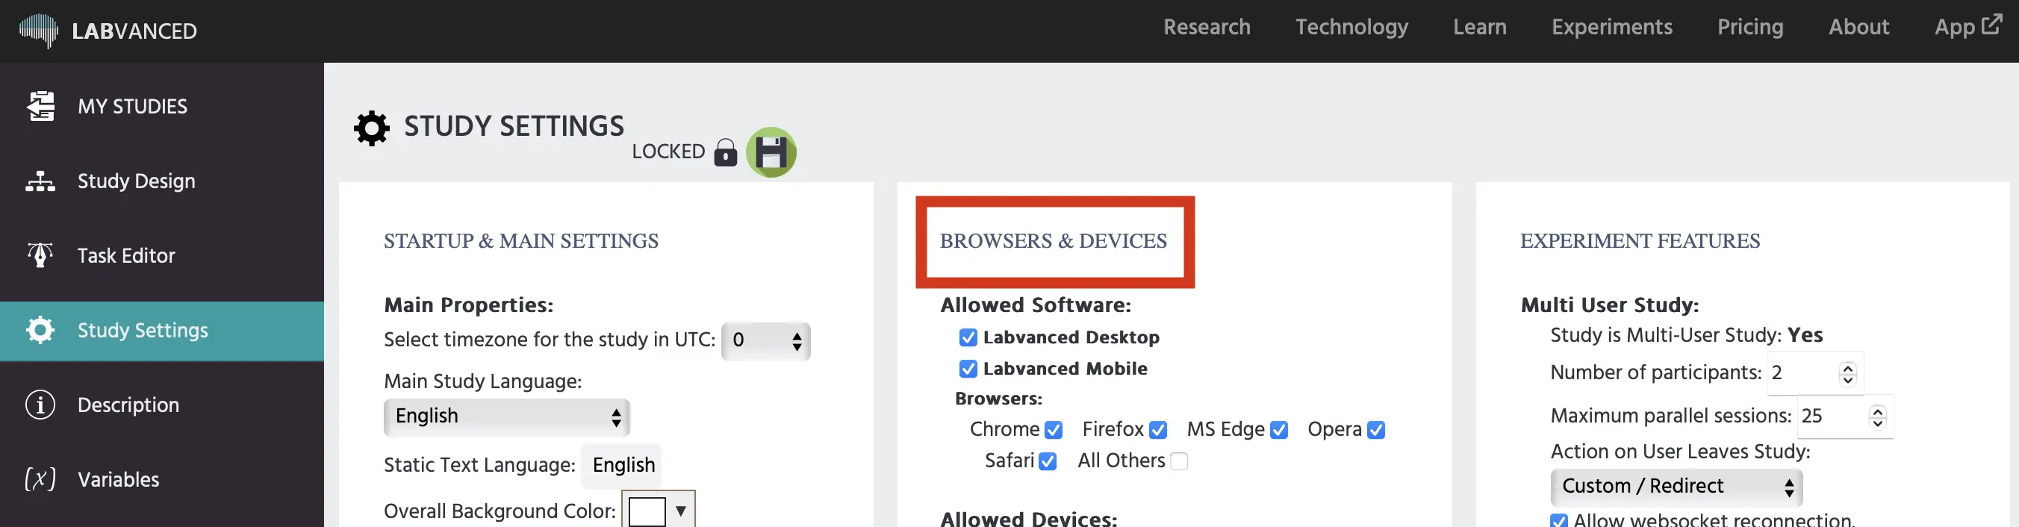The width and height of the screenshot is (2019, 527).
Task: Click the Study Settings gear icon
Action: (40, 330)
